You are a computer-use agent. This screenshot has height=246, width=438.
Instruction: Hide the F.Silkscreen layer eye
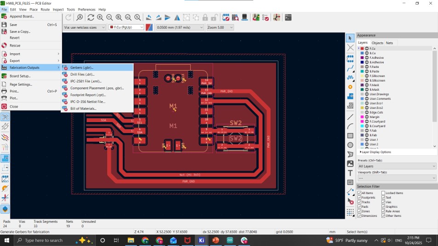pyautogui.click(x=367, y=76)
